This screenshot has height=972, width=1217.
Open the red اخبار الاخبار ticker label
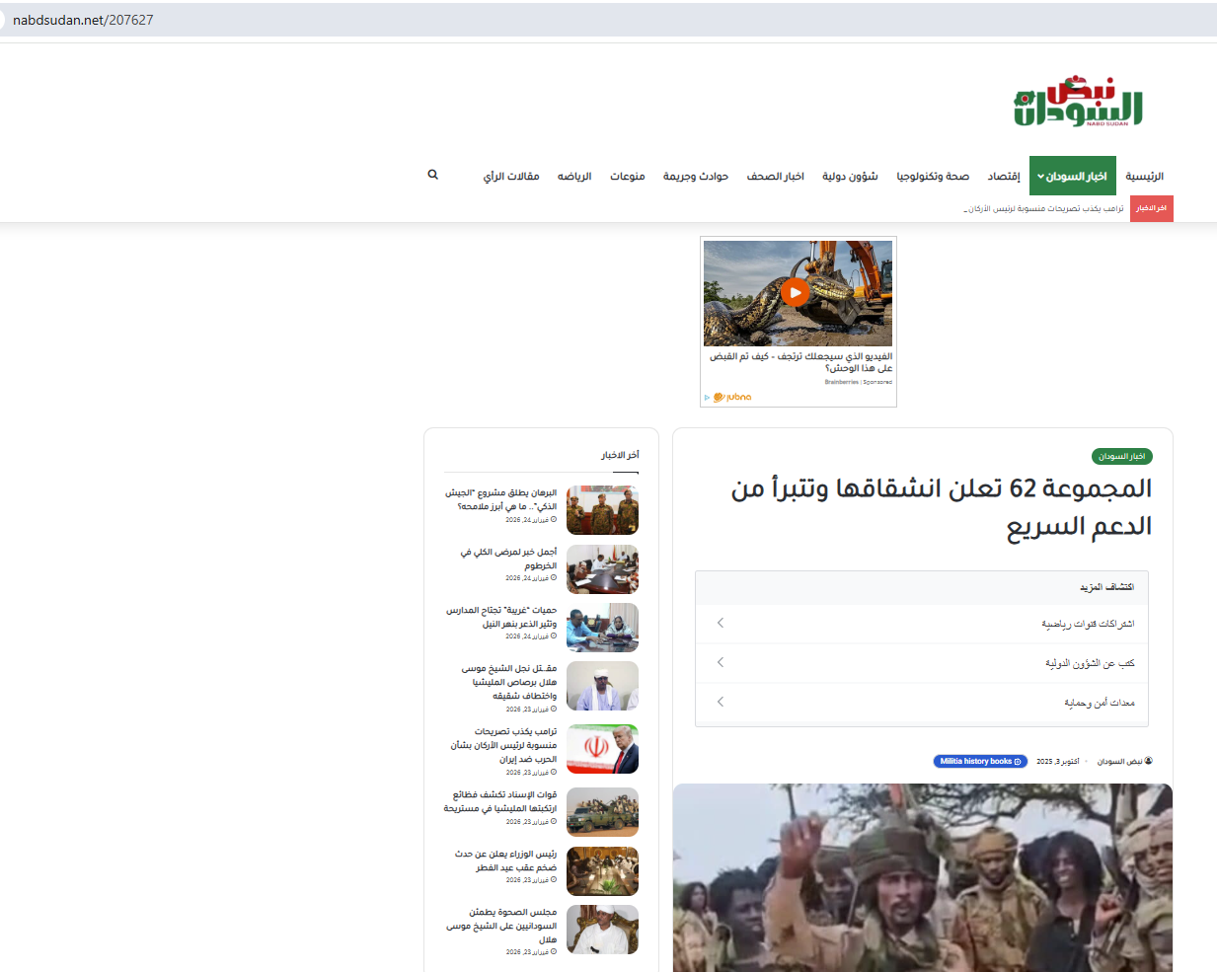[1151, 208]
